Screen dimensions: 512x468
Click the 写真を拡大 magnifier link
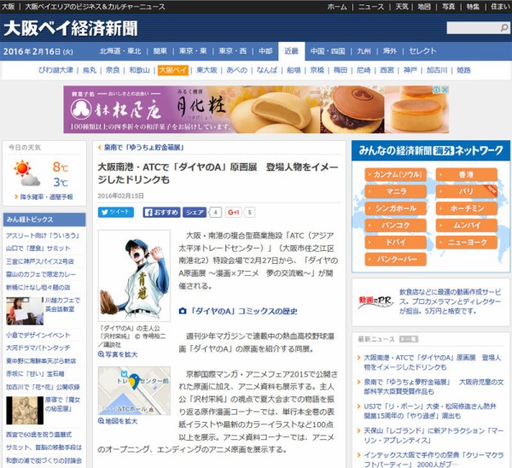tap(118, 354)
